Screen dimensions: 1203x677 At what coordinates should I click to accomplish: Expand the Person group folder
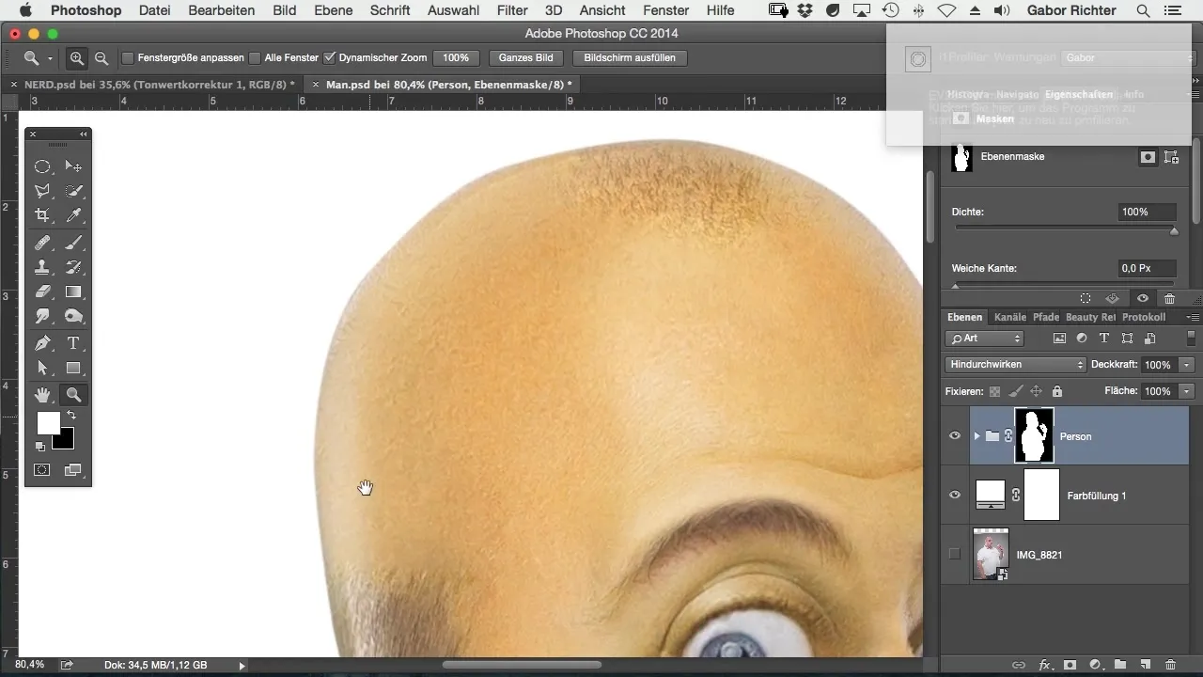point(976,436)
